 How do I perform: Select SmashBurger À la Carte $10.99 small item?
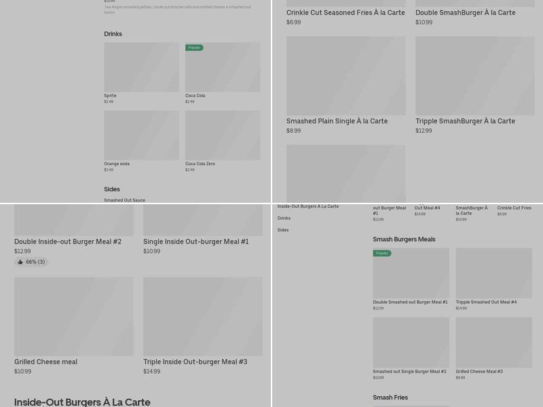point(472,213)
